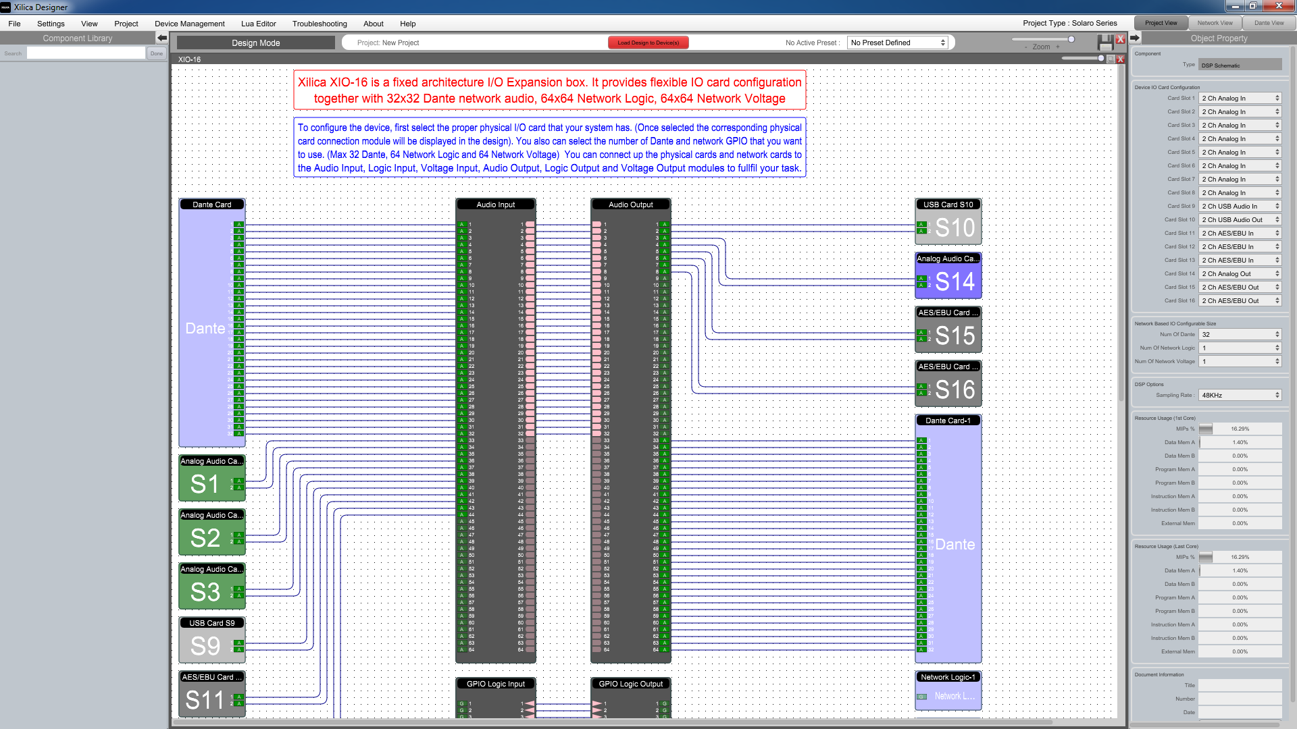This screenshot has height=729, width=1297.
Task: Select the S14 Analog Audio Card block
Action: pyautogui.click(x=954, y=281)
